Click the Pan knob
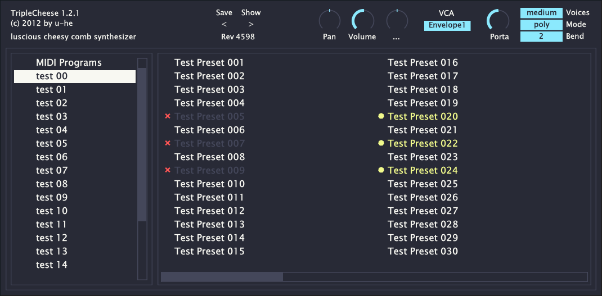 click(x=329, y=21)
